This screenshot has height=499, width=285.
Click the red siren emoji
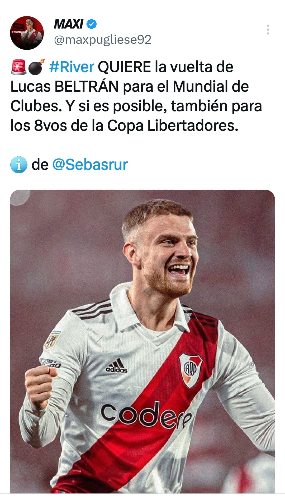(18, 67)
